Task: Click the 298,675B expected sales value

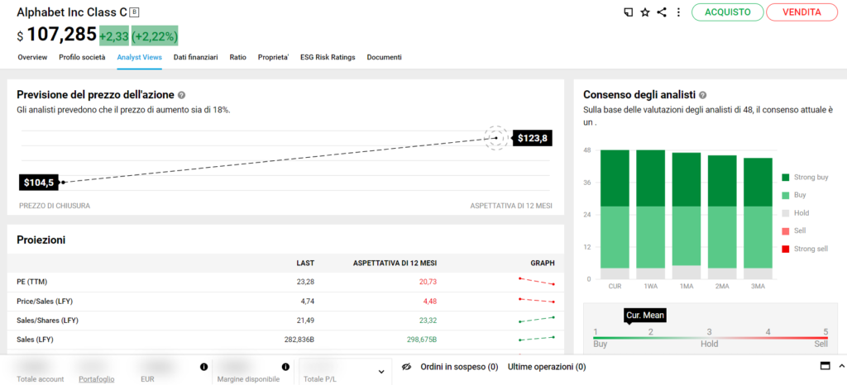Action: pos(421,340)
